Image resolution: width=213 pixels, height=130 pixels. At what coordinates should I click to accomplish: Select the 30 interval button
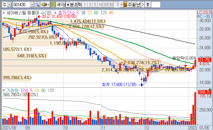click(x=111, y=5)
